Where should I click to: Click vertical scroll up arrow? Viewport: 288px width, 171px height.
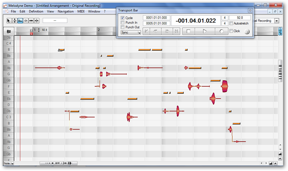pyautogui.click(x=280, y=145)
